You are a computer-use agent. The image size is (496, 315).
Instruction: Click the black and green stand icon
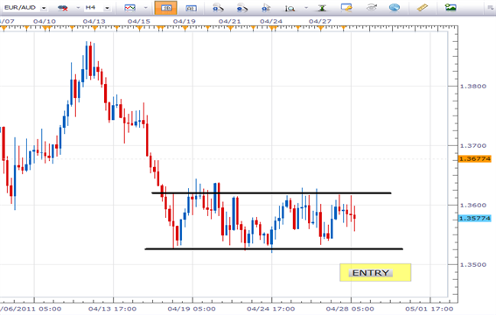click(x=322, y=8)
